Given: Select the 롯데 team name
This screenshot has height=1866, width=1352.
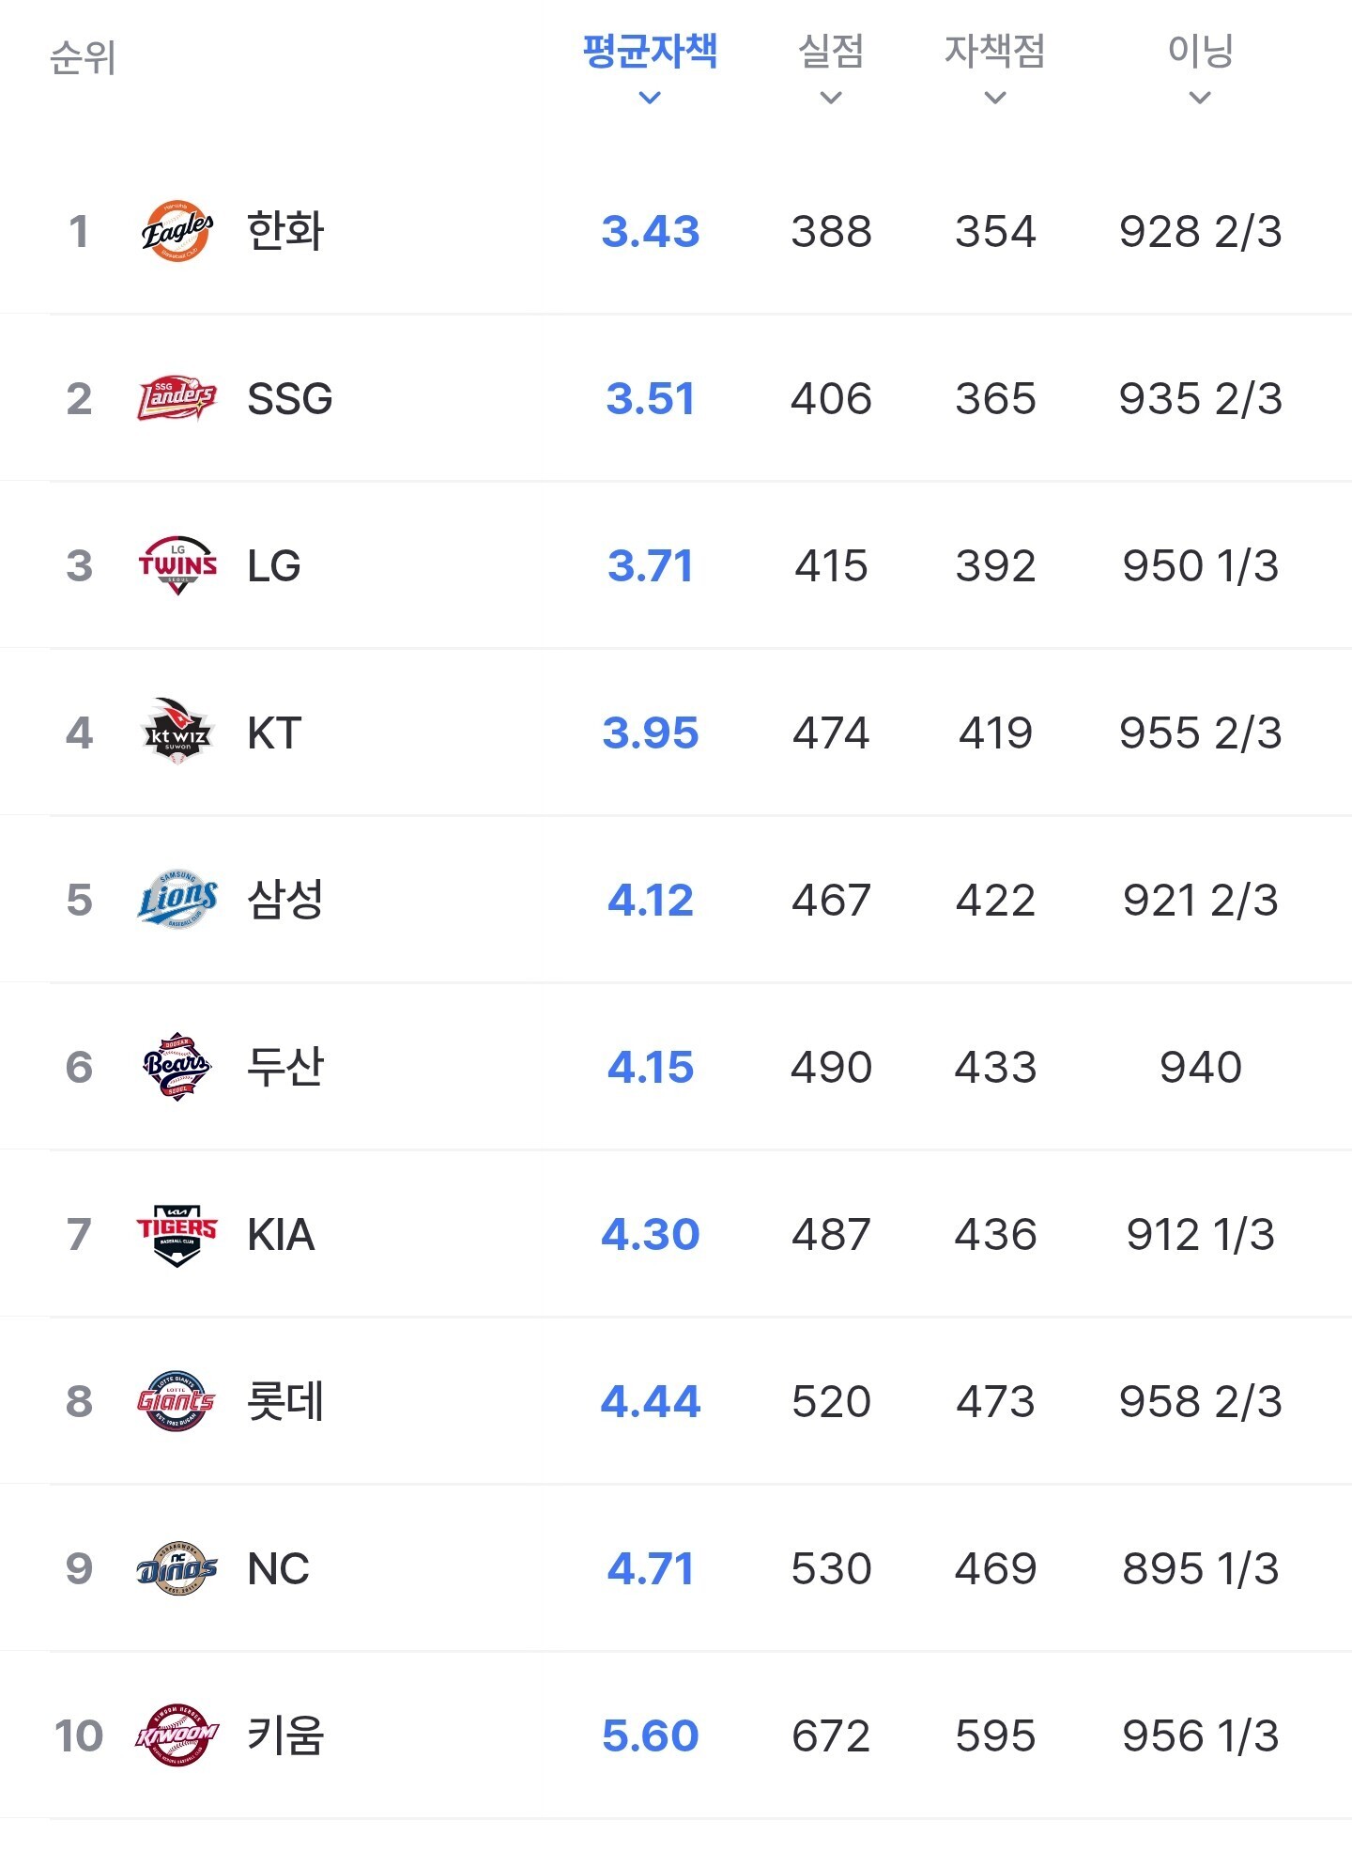Looking at the screenshot, I should click(285, 1401).
